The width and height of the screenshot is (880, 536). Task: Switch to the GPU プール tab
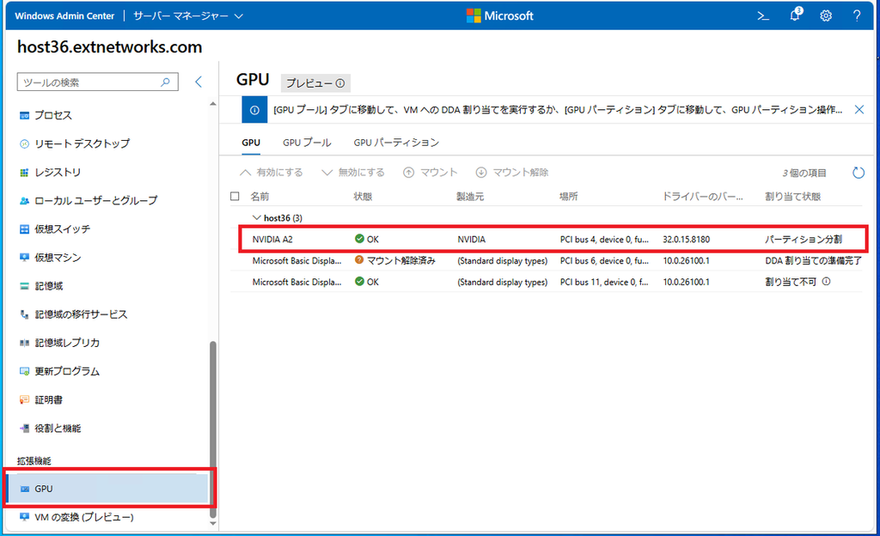pos(307,143)
